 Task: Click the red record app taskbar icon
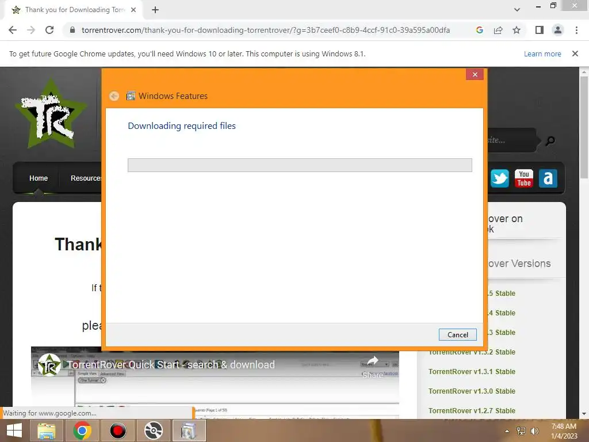(x=118, y=430)
